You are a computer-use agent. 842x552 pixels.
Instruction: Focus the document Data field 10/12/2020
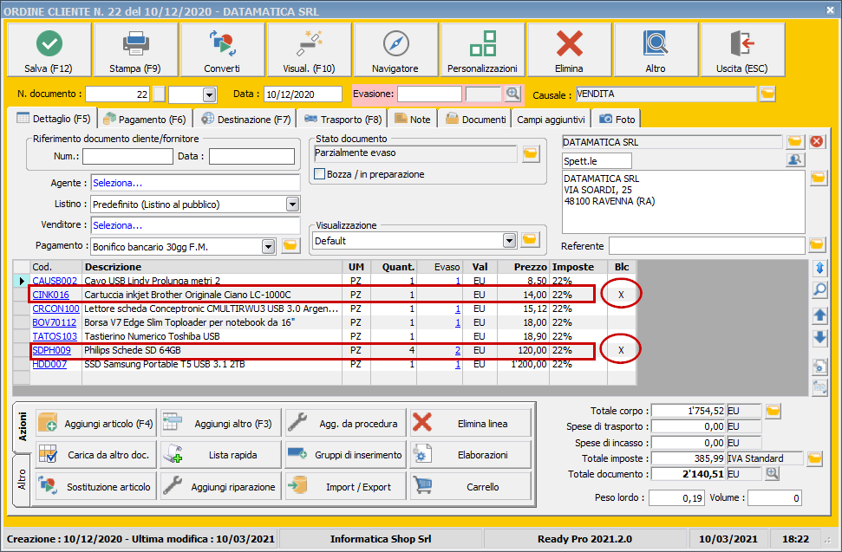(x=303, y=94)
